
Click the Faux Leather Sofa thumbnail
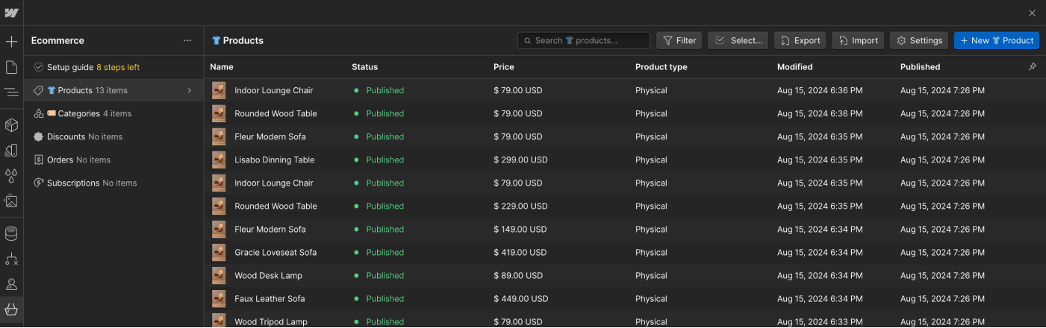pyautogui.click(x=219, y=298)
